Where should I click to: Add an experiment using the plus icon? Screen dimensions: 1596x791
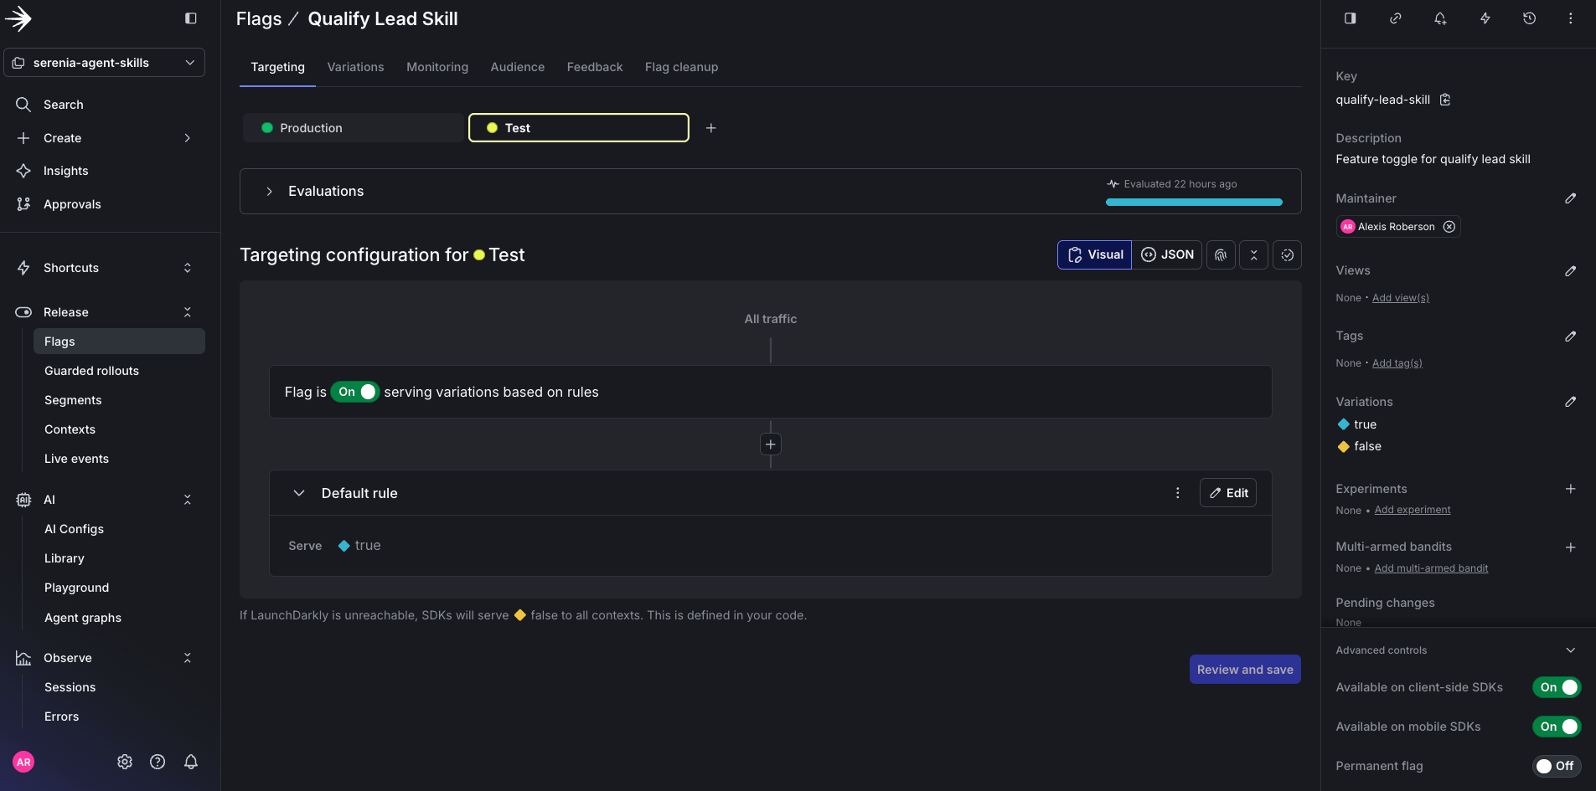[x=1571, y=489]
